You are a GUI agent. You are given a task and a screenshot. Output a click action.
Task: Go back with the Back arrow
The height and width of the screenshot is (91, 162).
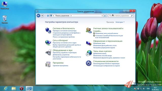coord(38,16)
